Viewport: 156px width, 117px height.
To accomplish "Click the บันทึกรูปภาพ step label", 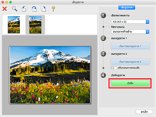I will [118, 75].
